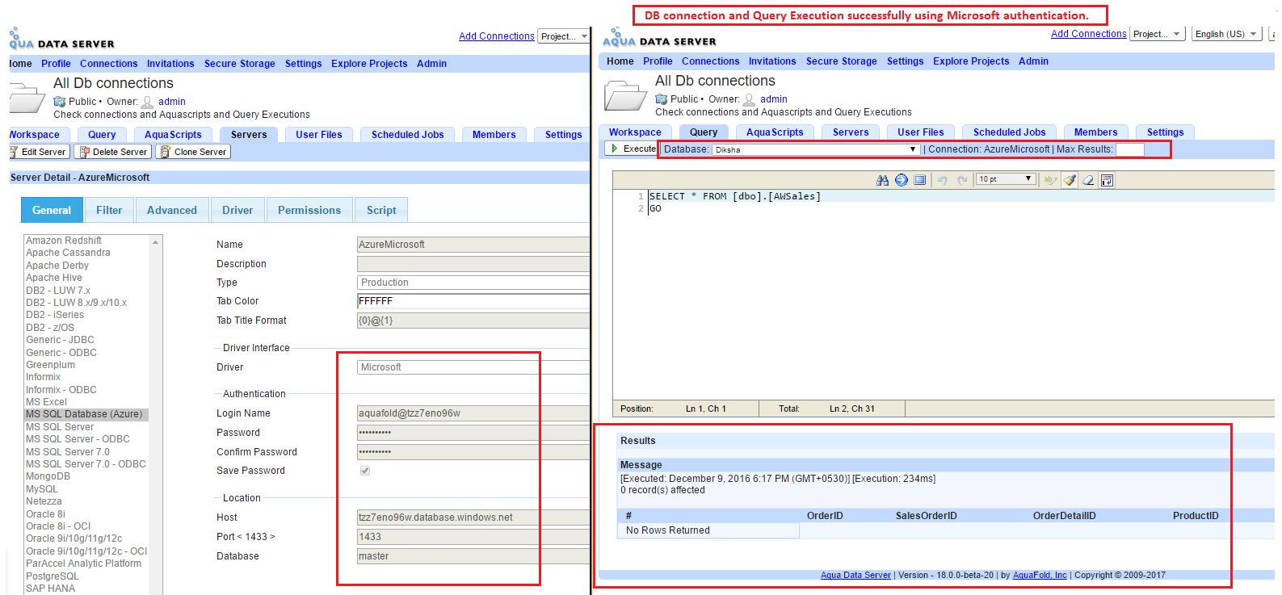Click owner avatar icon in right pane
This screenshot has height=595, width=1282.
coord(749,99)
